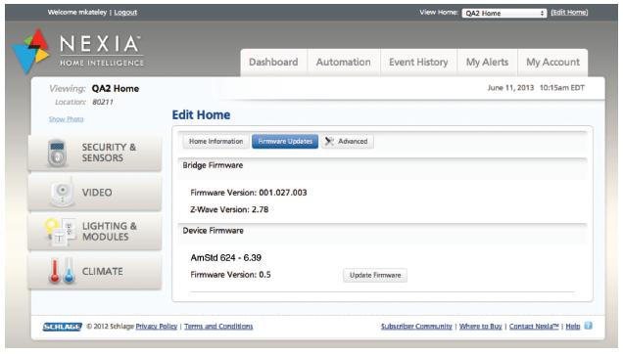The image size is (623, 354).
Task: Switch to the Dashboard tab
Action: click(x=273, y=63)
